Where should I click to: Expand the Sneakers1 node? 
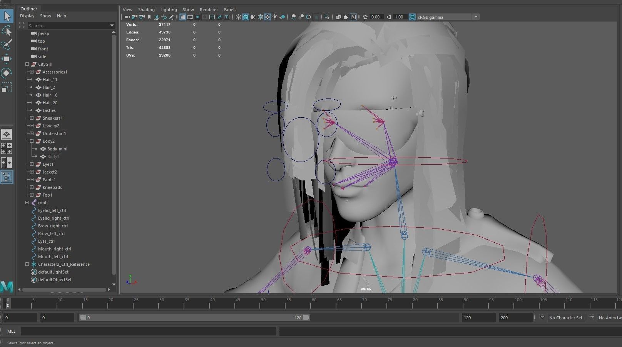pos(32,118)
